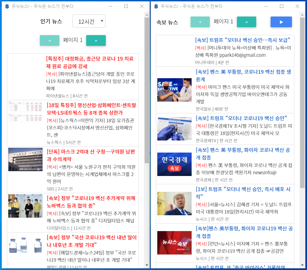
Task: Click 파이낸셜뉴스 | 8시간 전 source line
Action: coord(67,96)
